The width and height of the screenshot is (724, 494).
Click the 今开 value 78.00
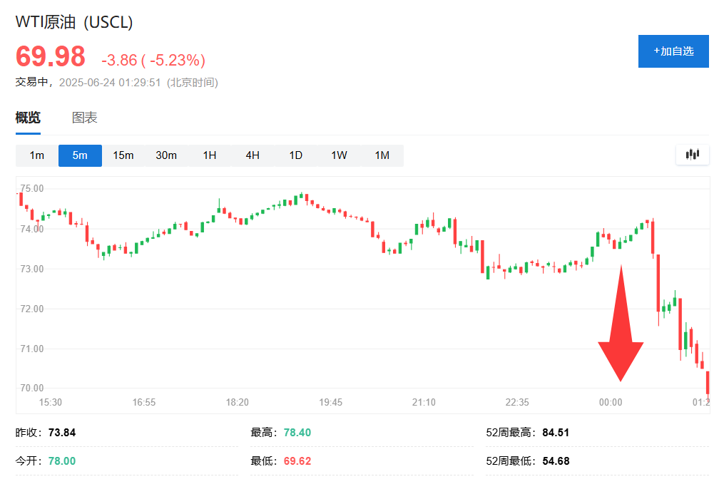(x=62, y=461)
